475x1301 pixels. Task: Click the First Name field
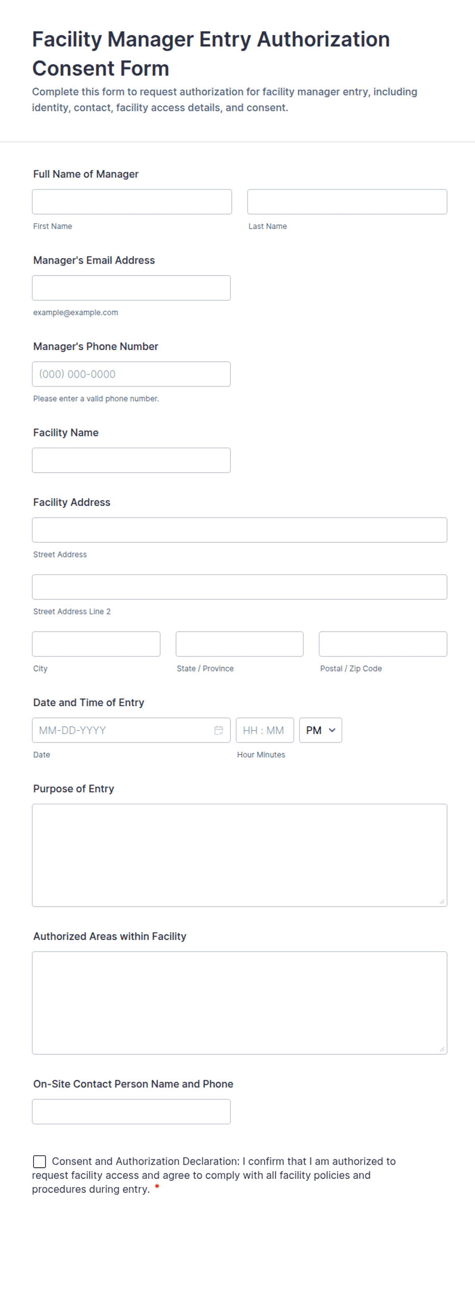coord(132,202)
